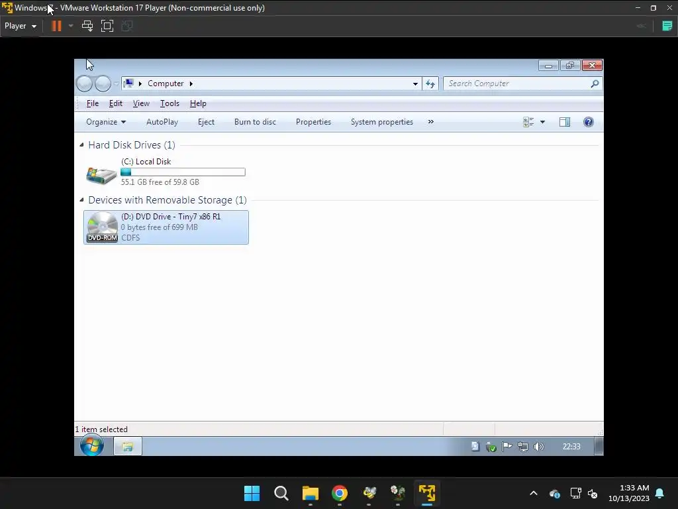Image resolution: width=678 pixels, height=509 pixels.
Task: Click '55.1 GB free of 59.8 GB' text
Action: [160, 182]
